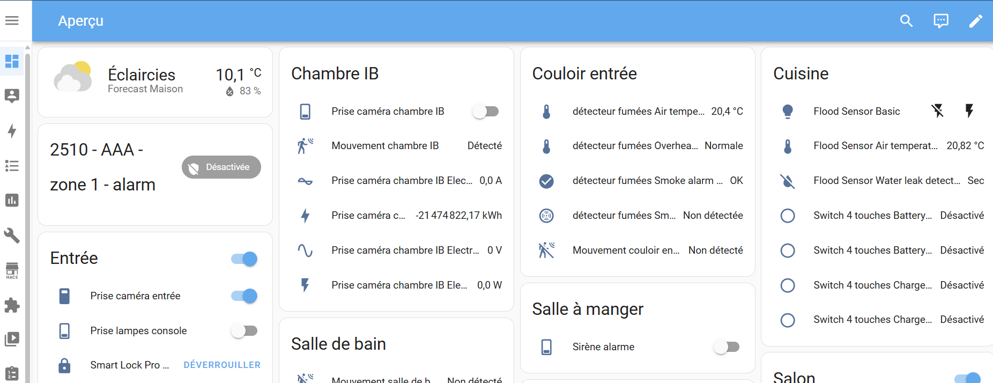Open the hamburger sidebar menu
The image size is (993, 383).
pos(12,20)
